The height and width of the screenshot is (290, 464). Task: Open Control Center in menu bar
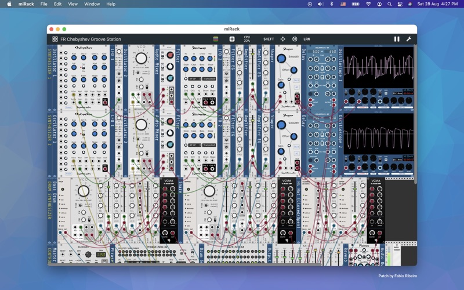[400, 4]
